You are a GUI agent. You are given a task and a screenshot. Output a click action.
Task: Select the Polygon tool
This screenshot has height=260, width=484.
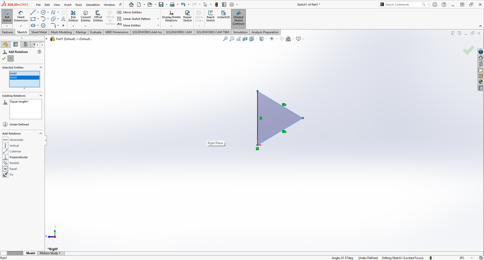pyautogui.click(x=43, y=25)
